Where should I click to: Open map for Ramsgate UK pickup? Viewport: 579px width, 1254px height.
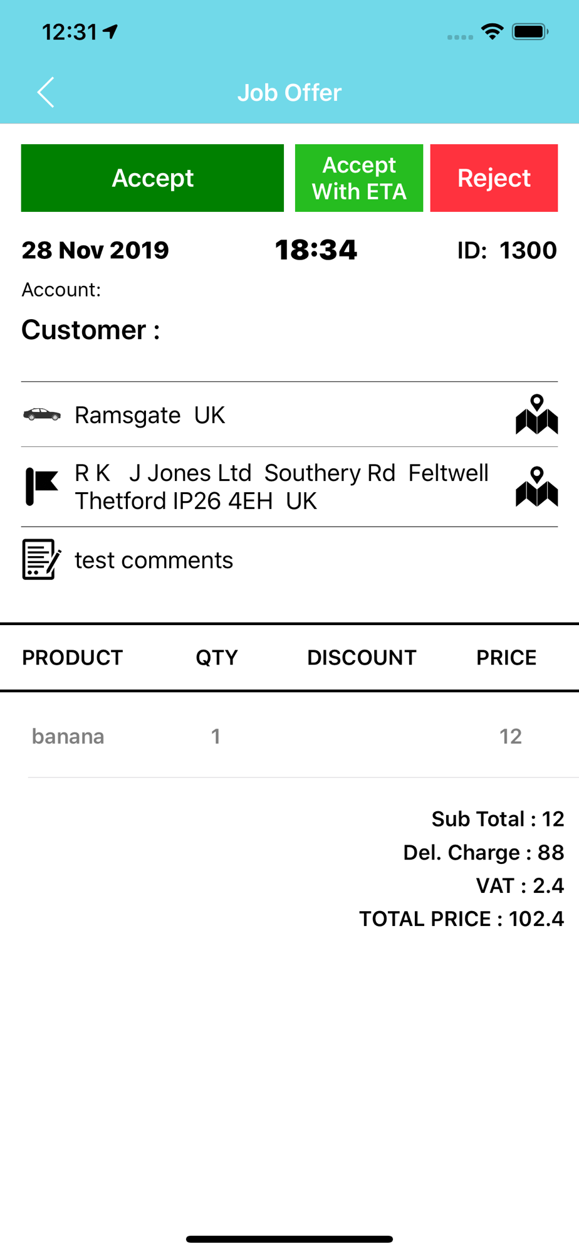pos(536,414)
